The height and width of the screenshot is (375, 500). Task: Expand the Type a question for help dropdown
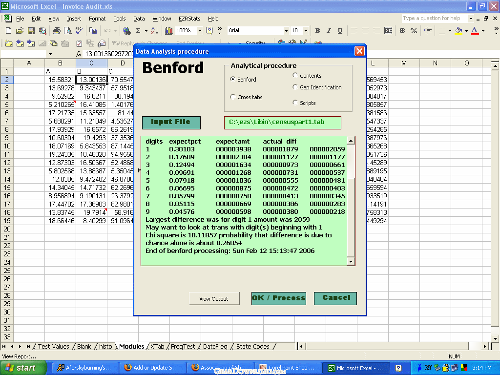pyautogui.click(x=471, y=19)
